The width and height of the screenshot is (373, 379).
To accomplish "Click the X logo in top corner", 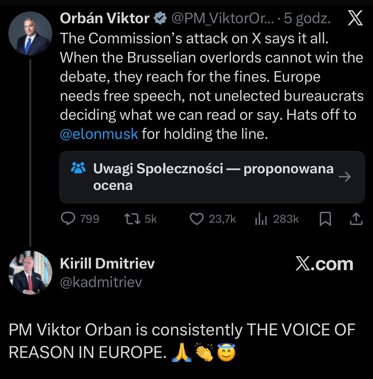I will tap(355, 18).
